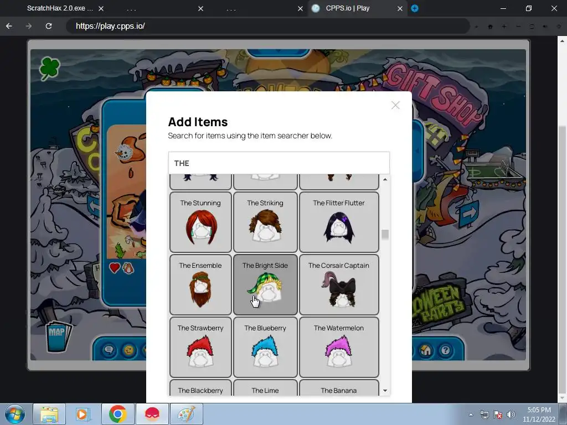The image size is (567, 425).
Task: Select The Stunning red hair item
Action: tap(200, 222)
